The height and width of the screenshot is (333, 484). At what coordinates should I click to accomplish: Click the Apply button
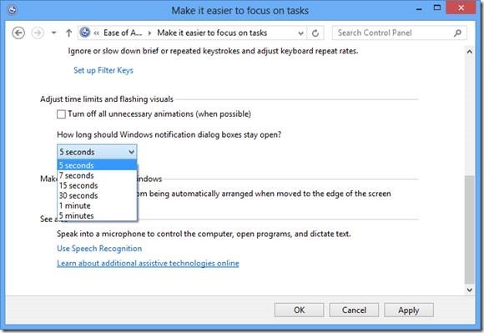(409, 310)
